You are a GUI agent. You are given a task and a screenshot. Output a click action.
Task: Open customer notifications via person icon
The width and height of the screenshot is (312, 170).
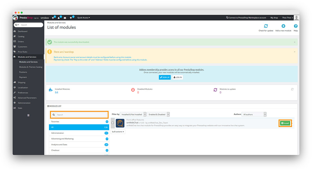pyautogui.click(x=59, y=18)
